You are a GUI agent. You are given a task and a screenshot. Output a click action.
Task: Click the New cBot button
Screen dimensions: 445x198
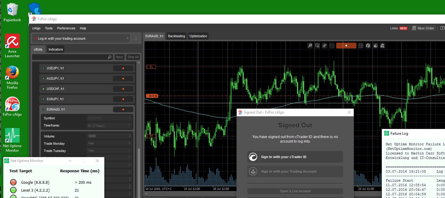click(x=119, y=57)
